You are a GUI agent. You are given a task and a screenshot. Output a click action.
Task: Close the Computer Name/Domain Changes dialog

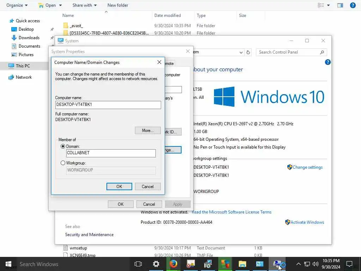[159, 62]
